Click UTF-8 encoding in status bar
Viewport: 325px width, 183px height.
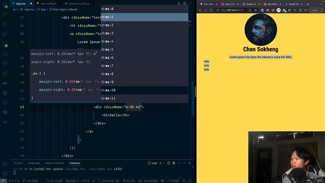(85, 181)
